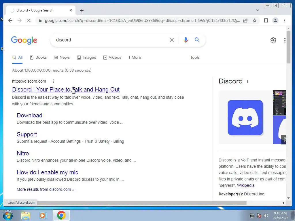Viewport: 295px width, 221px height.
Task: Stop loading the page
Action: click(29, 20)
